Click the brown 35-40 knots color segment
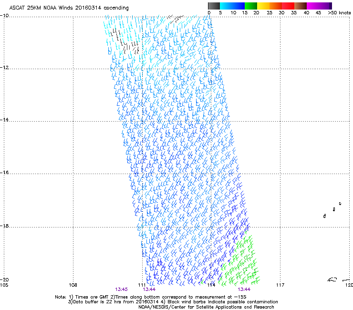Screen dimensions: 353x310 [x=301, y=6]
